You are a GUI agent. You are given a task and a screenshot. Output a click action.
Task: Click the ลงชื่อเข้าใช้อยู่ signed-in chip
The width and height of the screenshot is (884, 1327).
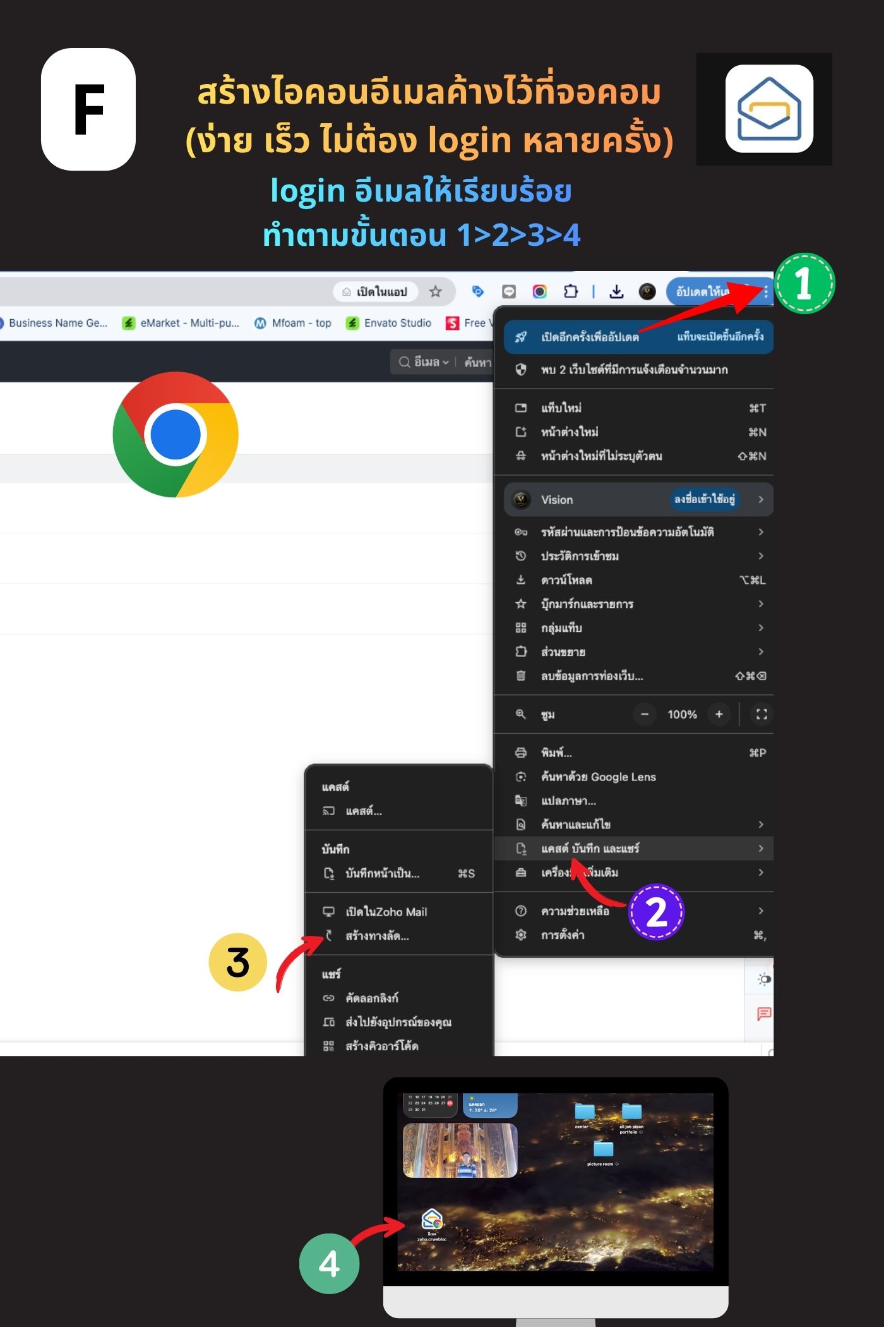point(705,499)
